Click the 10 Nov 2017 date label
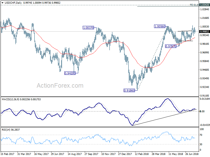This screenshot has width=210, height=157. tap(108, 154)
